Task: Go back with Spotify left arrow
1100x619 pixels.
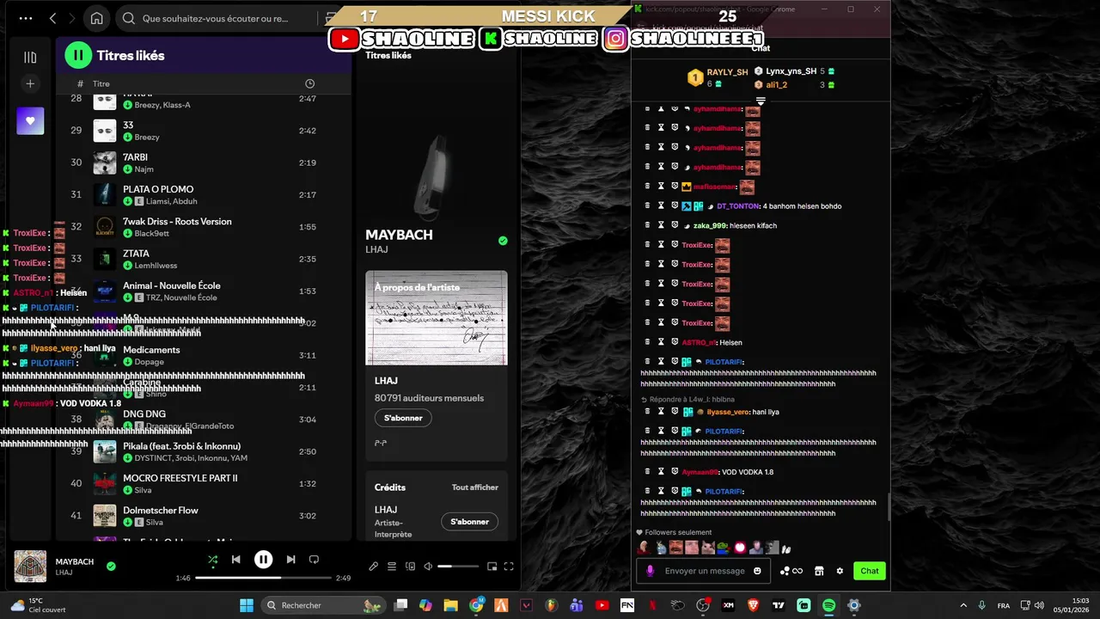Action: [52, 18]
